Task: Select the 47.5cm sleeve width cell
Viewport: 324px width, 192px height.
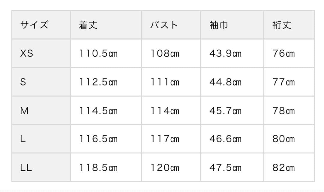Action: 225,168
